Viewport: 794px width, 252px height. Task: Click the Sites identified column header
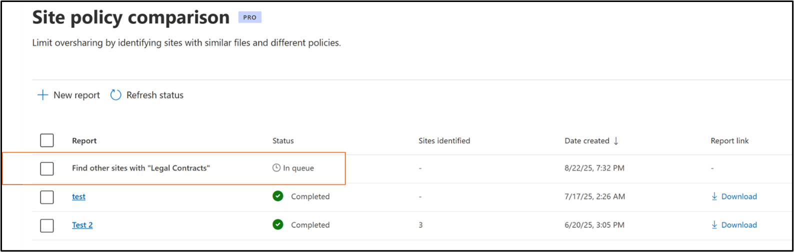point(444,141)
